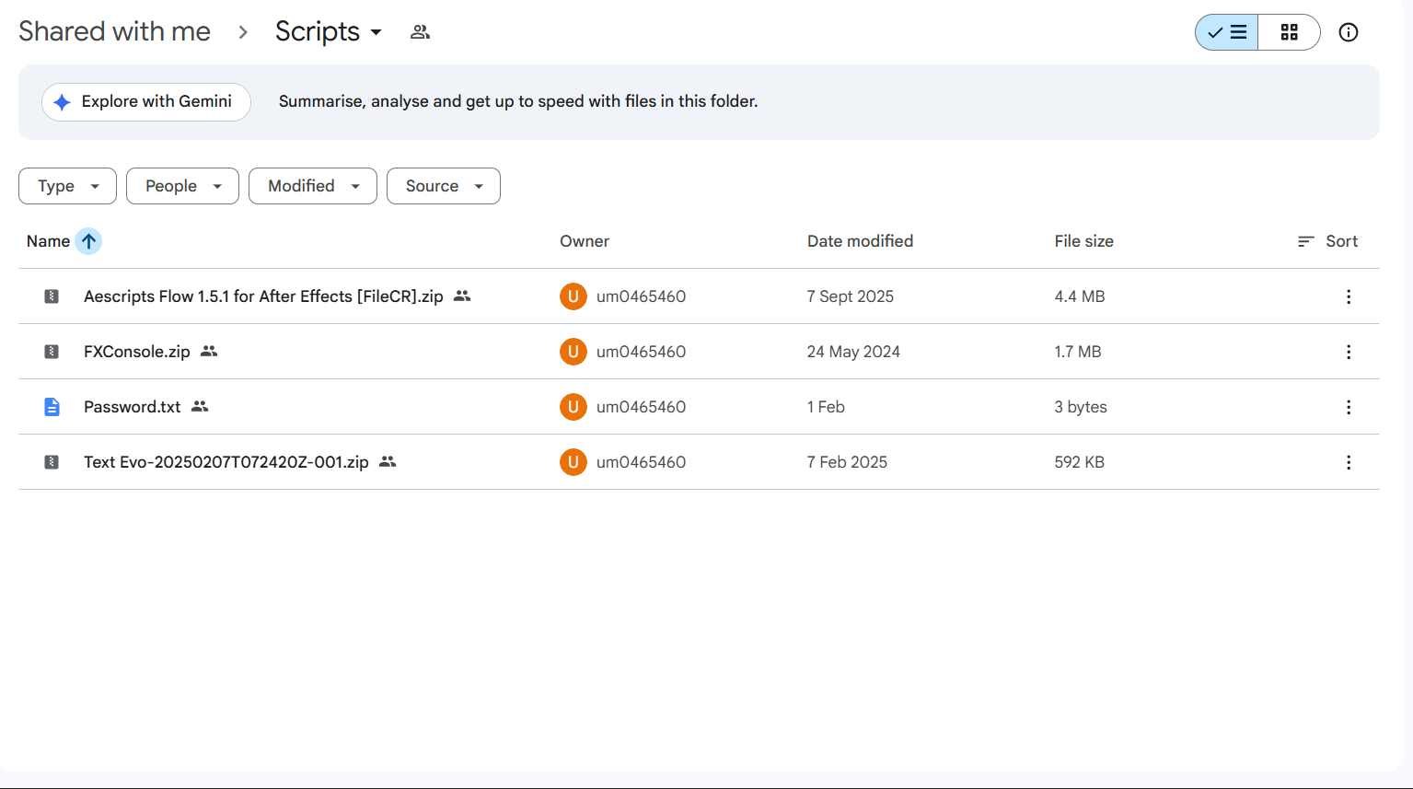Keep list view selected with the checkmark

point(1225,31)
